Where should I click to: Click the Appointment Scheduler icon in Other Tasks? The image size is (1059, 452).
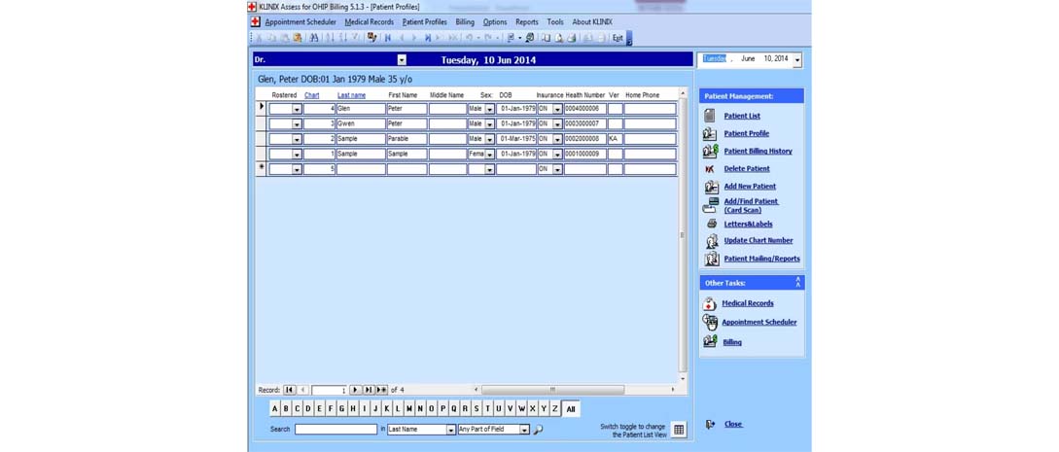point(710,322)
